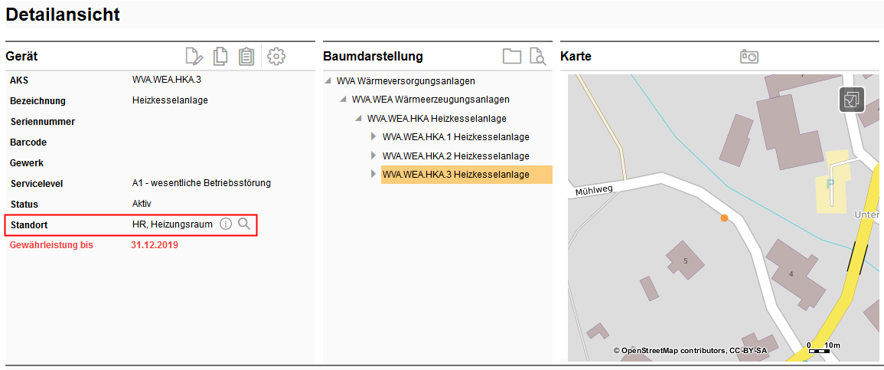Click the folder icon in Baumdarstellung
Screen dimensions: 884x370
(x=511, y=56)
